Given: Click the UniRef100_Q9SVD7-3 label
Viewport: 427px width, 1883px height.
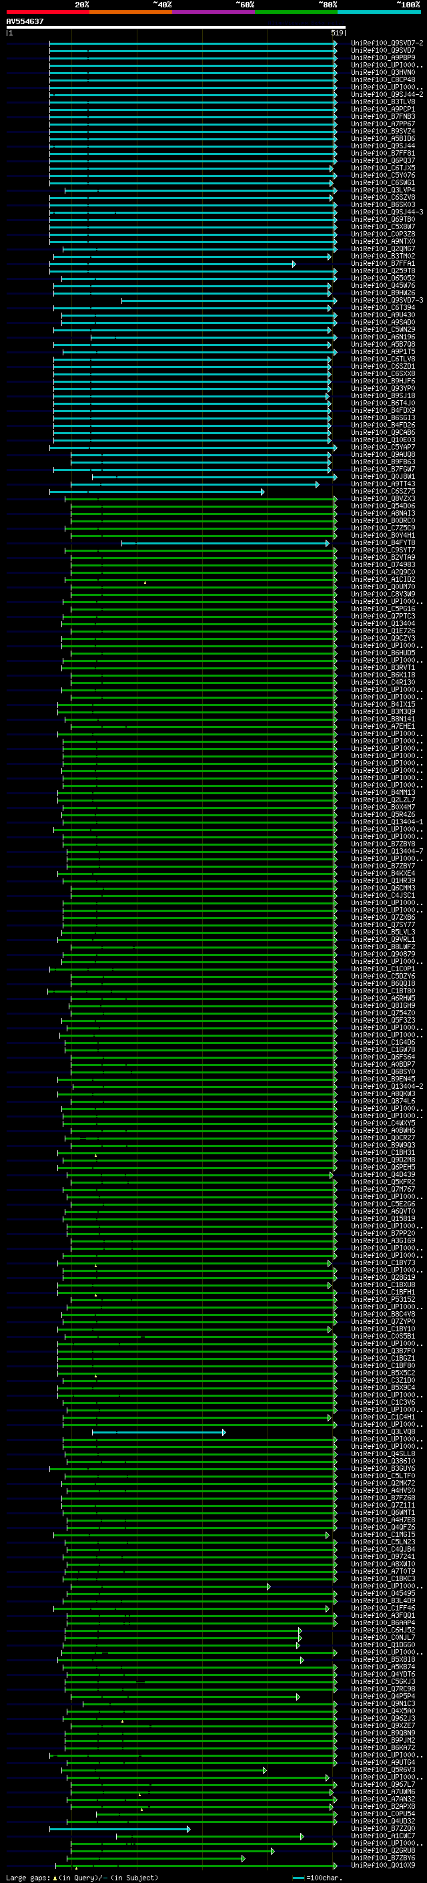Looking at the screenshot, I should [x=387, y=301].
